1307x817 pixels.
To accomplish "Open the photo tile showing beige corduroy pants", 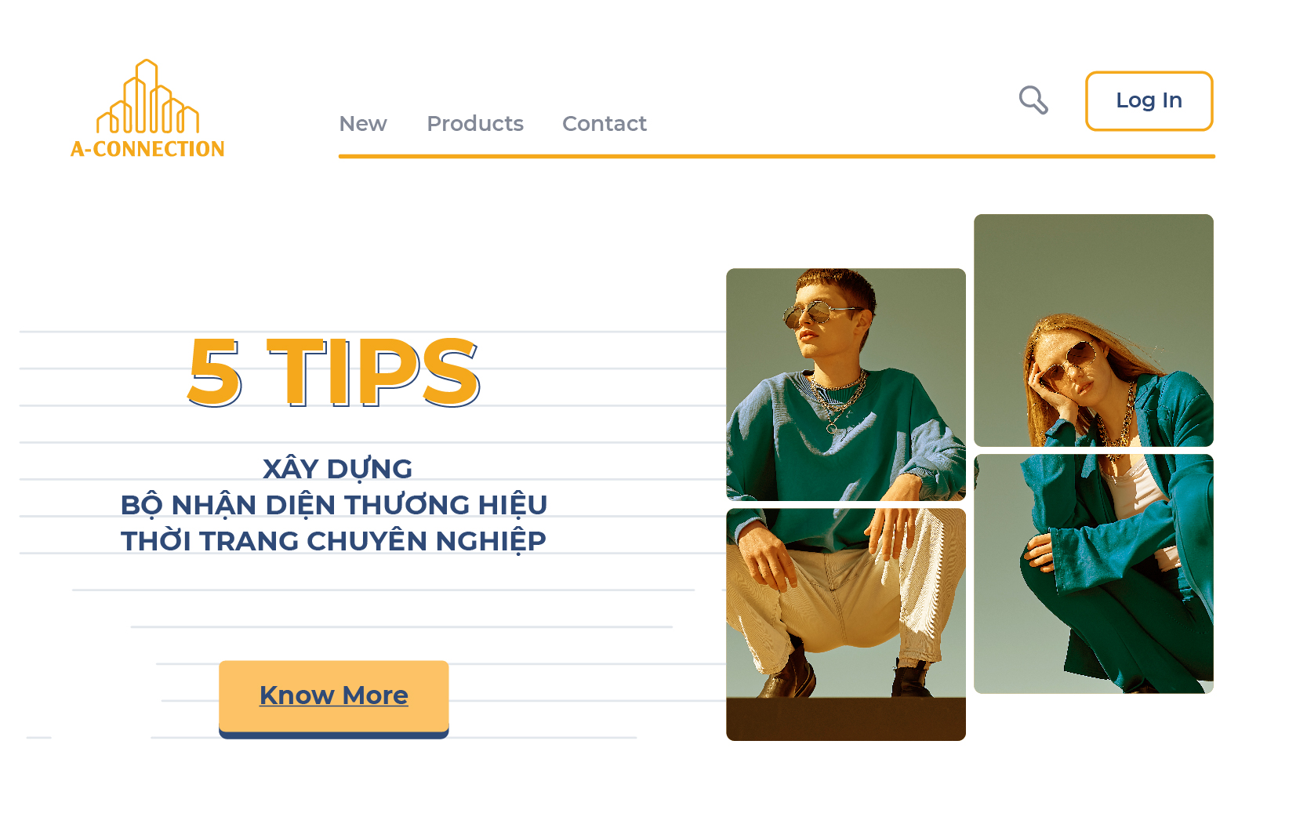I will [846, 624].
